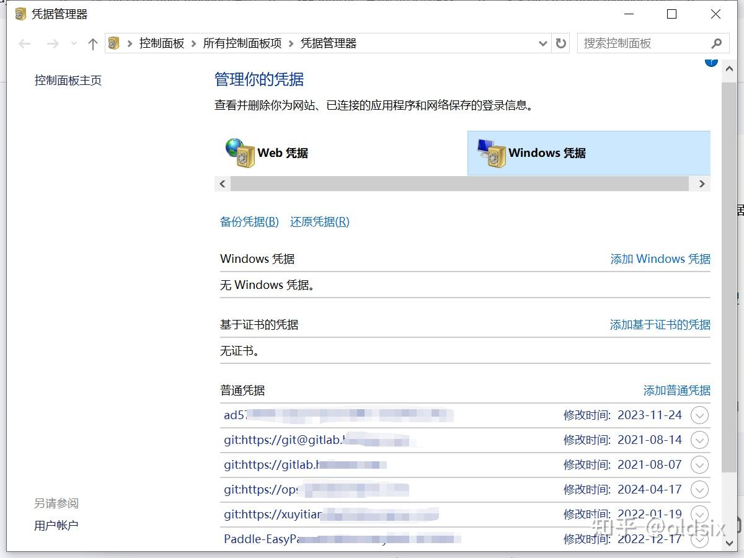Expand credential modified 2022-01-19

(699, 515)
